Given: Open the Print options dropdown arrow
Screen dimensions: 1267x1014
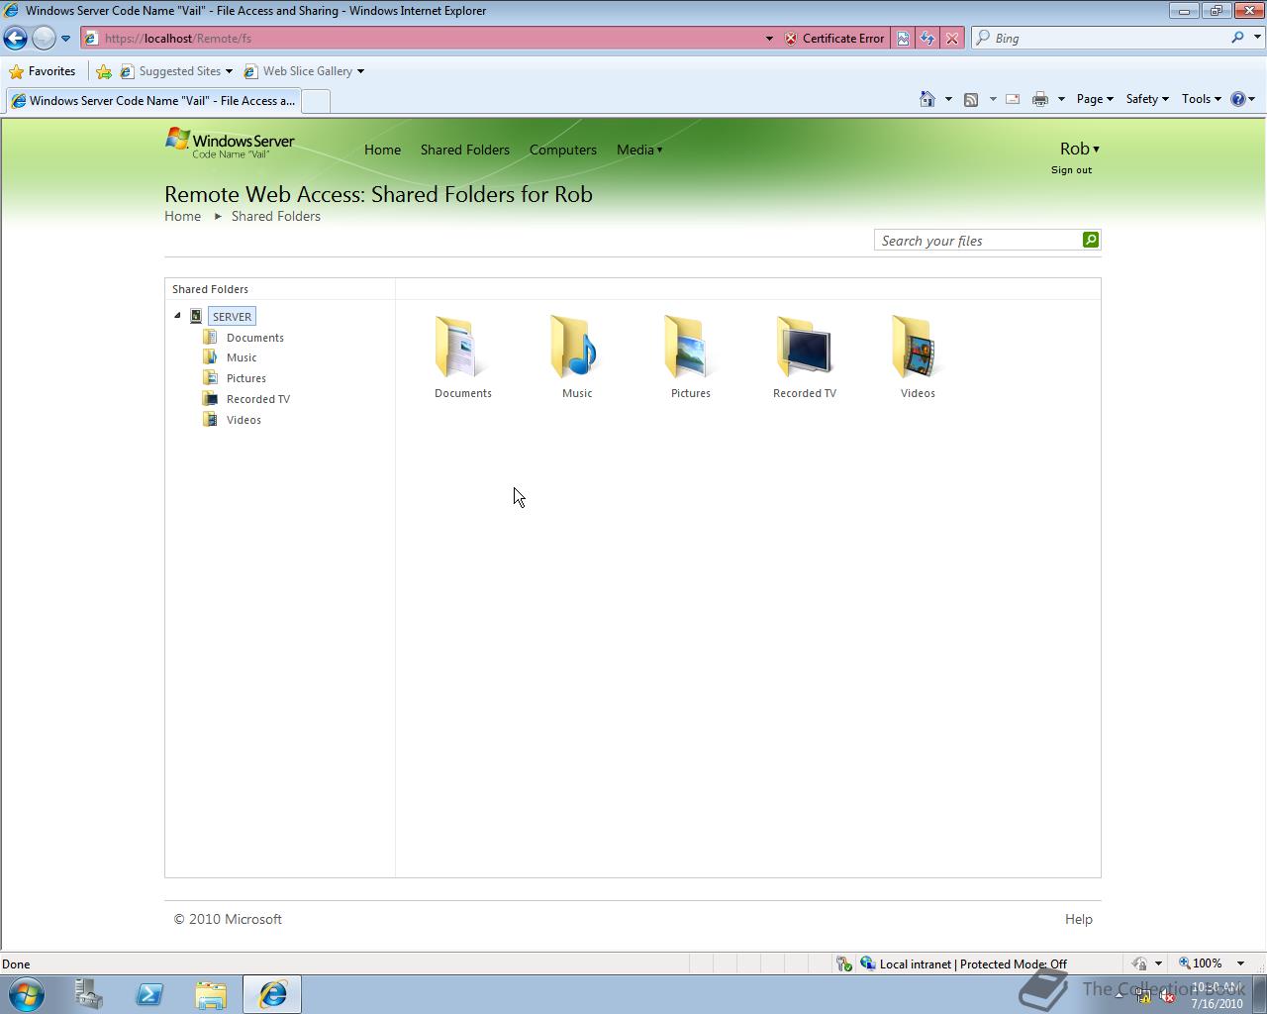Looking at the screenshot, I should 1061,99.
